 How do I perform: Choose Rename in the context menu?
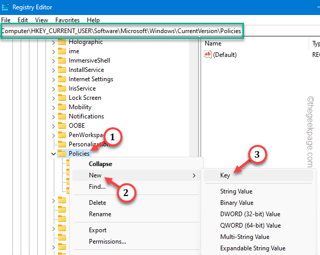pyautogui.click(x=136, y=214)
